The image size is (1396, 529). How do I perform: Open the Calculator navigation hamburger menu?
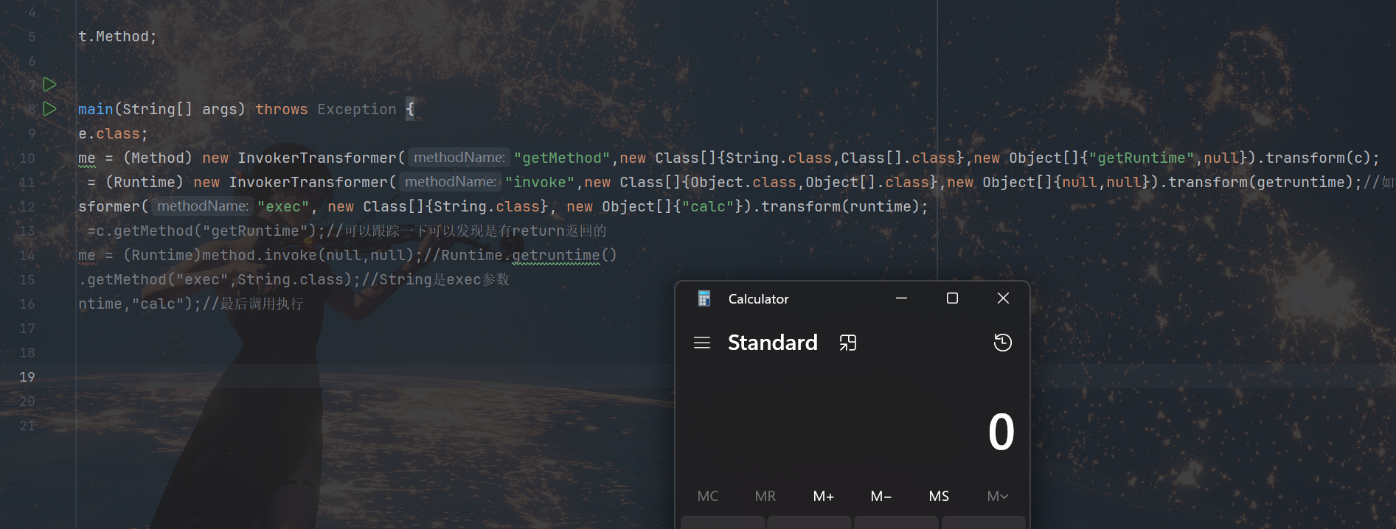tap(702, 343)
